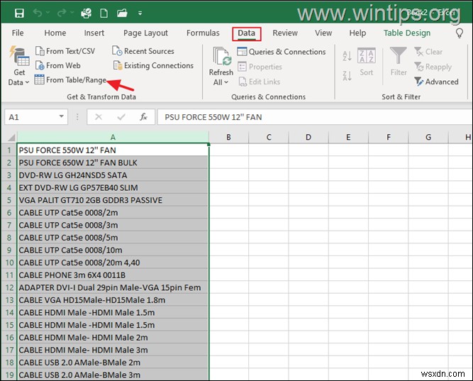Screen dimensions: 473x381
Task: Select row 12 header
Action: click(x=9, y=287)
